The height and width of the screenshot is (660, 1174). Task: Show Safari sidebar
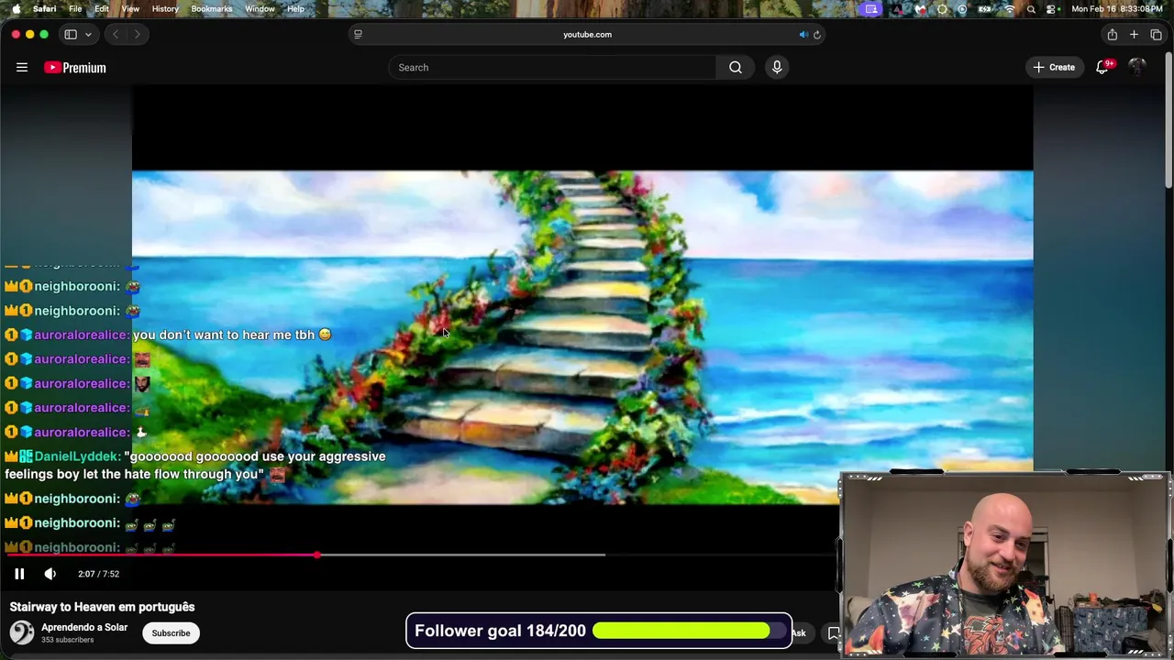(x=71, y=34)
